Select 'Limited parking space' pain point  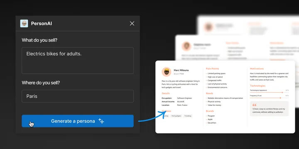point(216,73)
